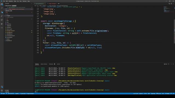Open package.json file in explorer

point(10,32)
